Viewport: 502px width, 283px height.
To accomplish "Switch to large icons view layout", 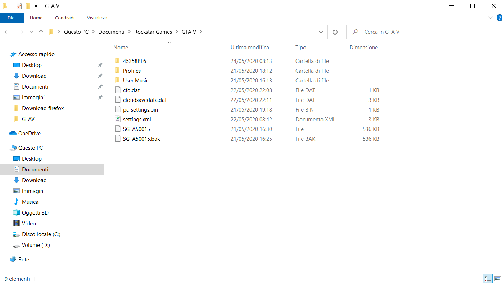I will coord(497,279).
